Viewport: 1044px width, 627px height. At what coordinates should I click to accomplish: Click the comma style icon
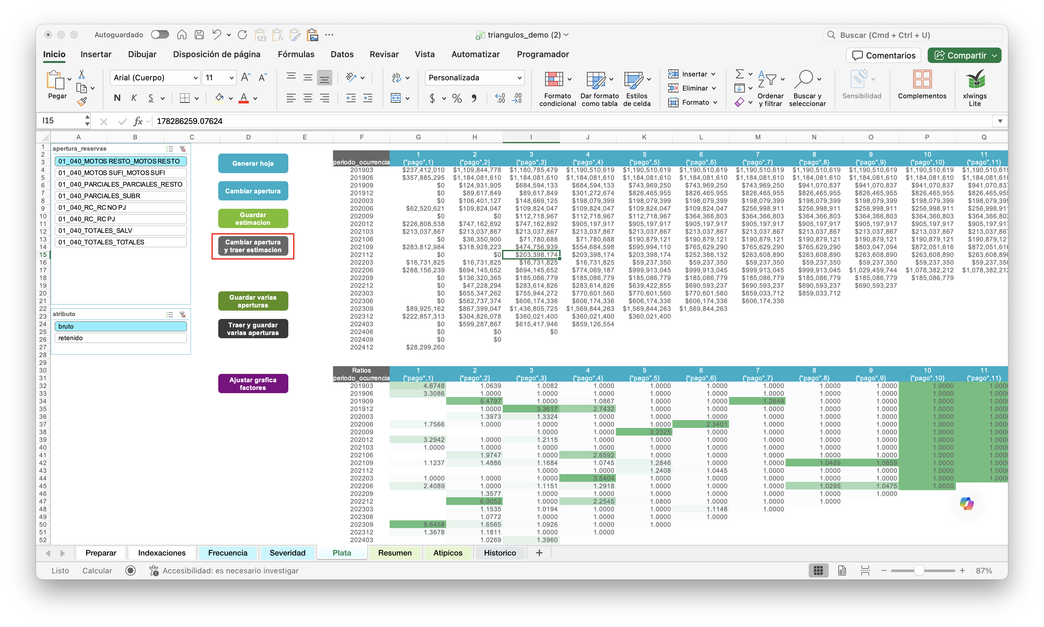tap(474, 98)
